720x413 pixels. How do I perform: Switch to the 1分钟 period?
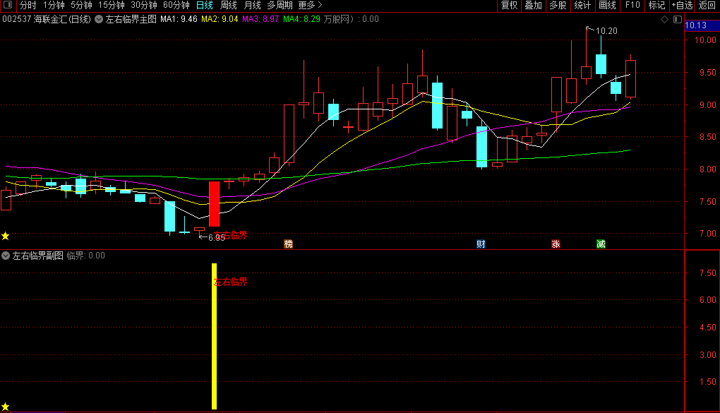coord(54,5)
